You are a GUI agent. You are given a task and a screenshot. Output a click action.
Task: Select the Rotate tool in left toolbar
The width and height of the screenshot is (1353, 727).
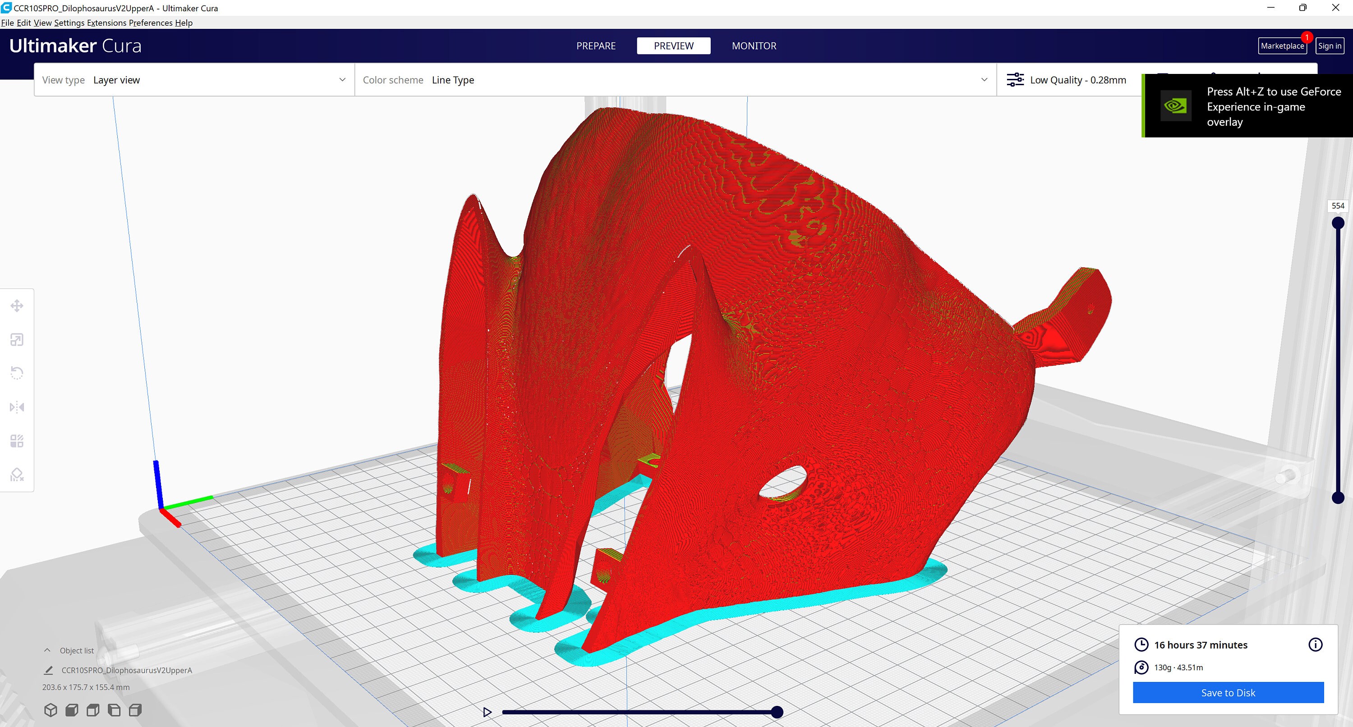pyautogui.click(x=17, y=373)
